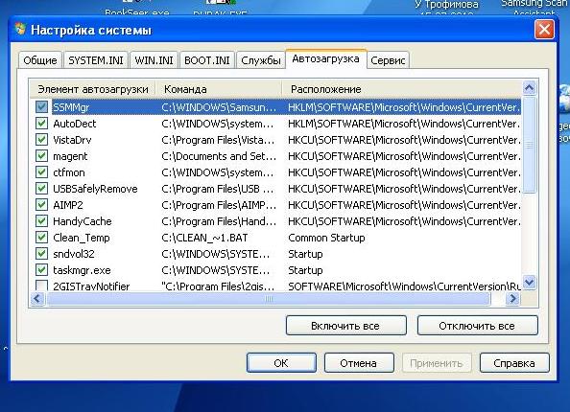Open the Сервис tab
570x412 pixels.
click(388, 60)
